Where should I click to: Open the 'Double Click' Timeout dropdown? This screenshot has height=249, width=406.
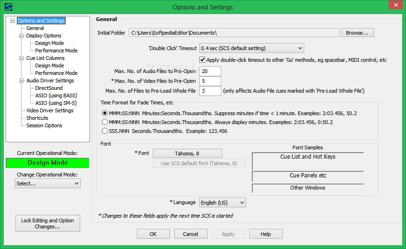pyautogui.click(x=251, y=48)
